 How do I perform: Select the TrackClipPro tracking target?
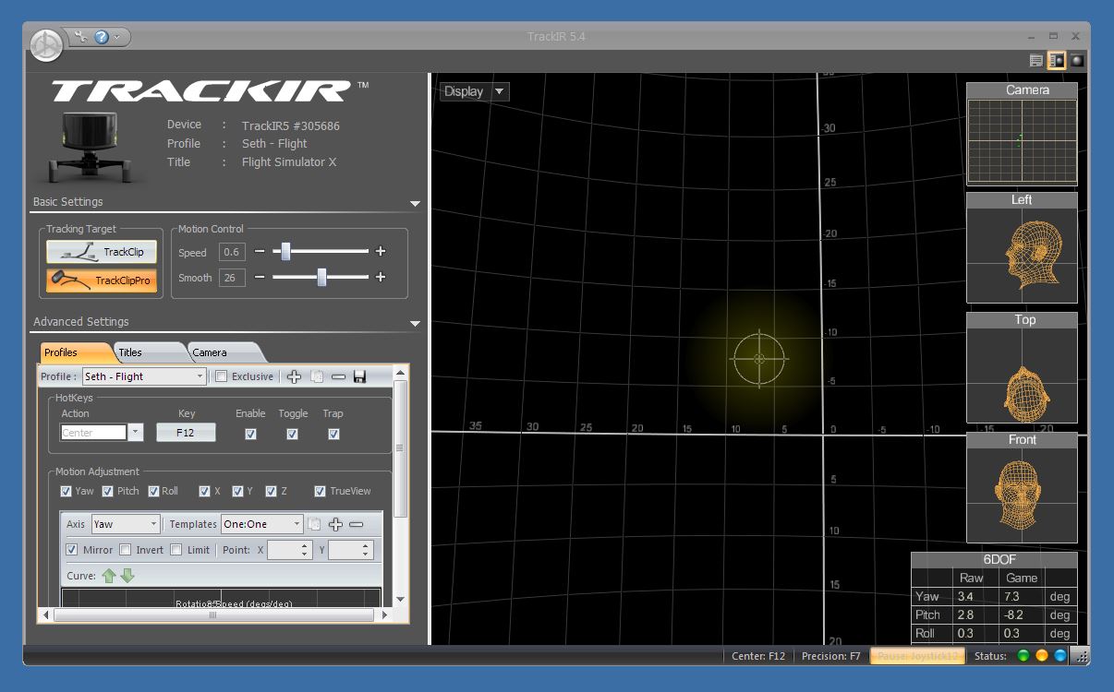(102, 280)
